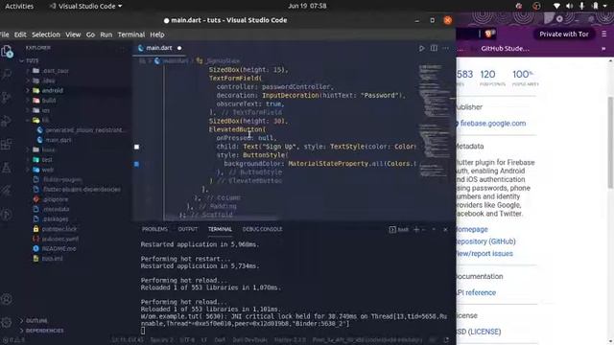
Task: Click the Brave Shields icon in the browser
Action: (488, 34)
